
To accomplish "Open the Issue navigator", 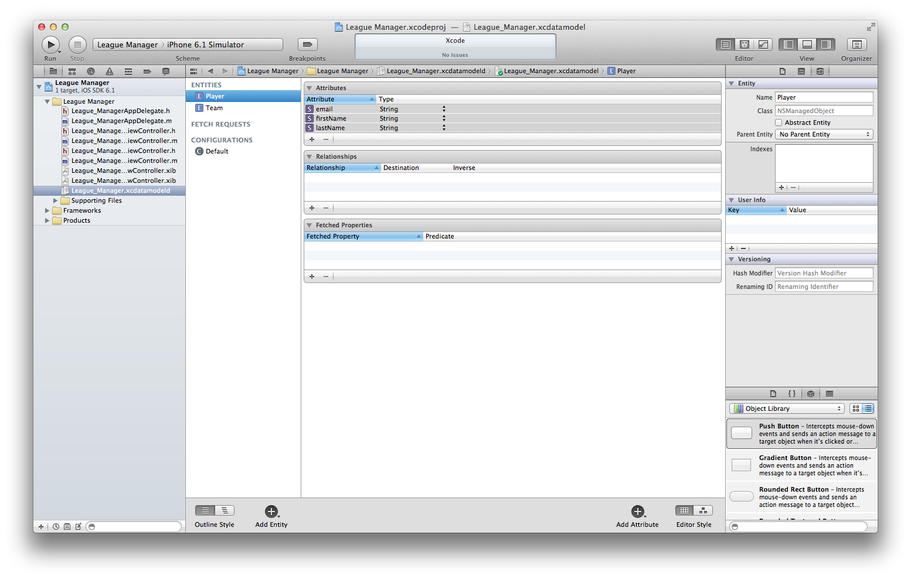I will (x=110, y=71).
